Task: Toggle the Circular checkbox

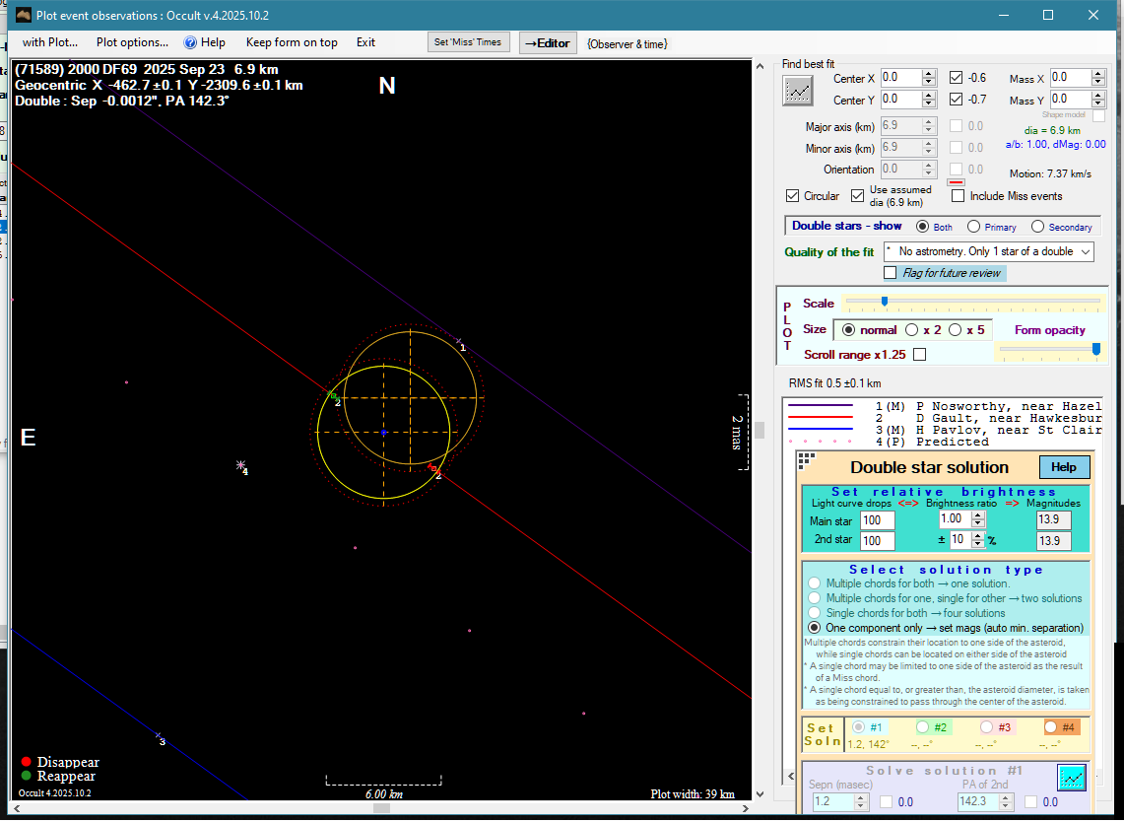Action: coord(793,196)
